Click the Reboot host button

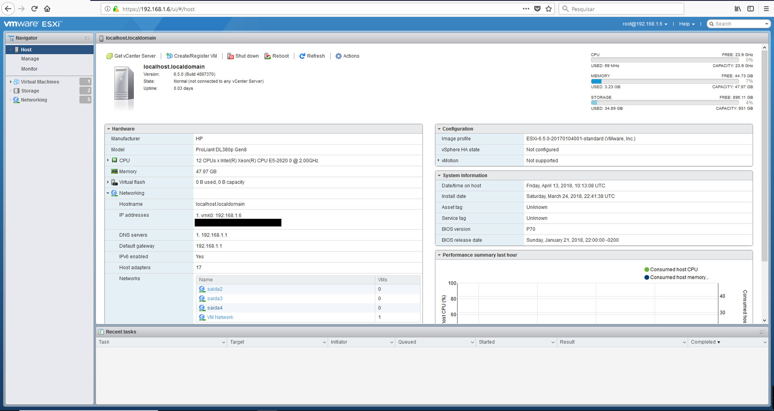click(x=277, y=56)
